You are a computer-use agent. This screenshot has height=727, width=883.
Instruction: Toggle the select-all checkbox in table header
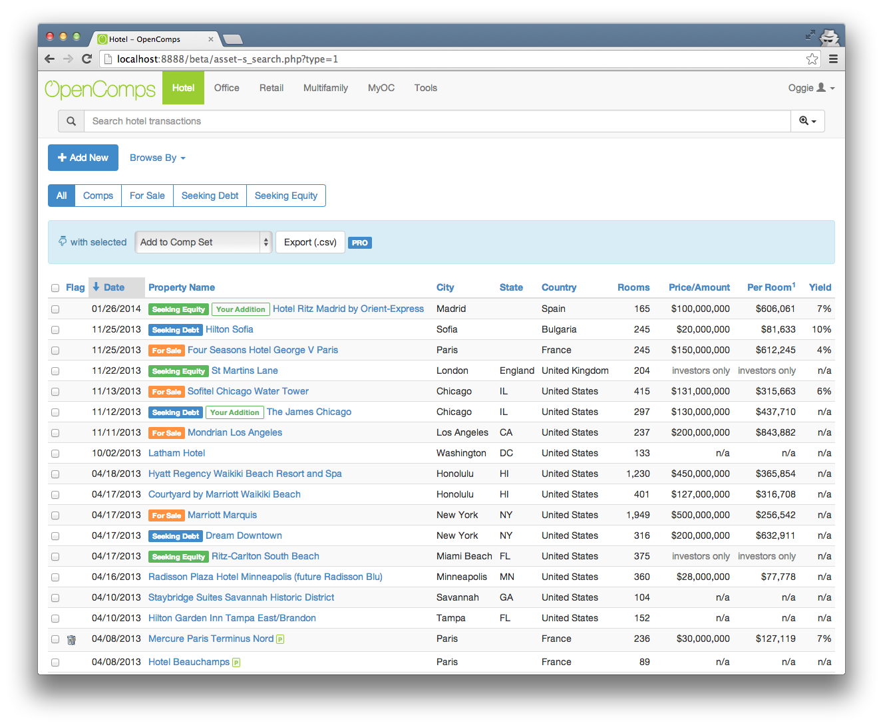[x=55, y=288]
